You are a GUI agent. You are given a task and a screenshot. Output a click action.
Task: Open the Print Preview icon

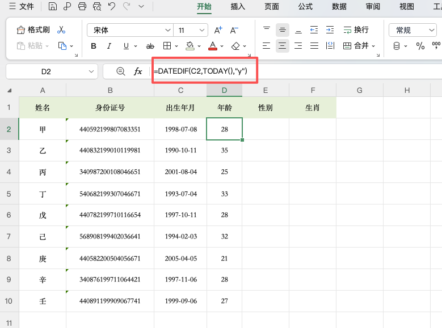(x=97, y=6)
